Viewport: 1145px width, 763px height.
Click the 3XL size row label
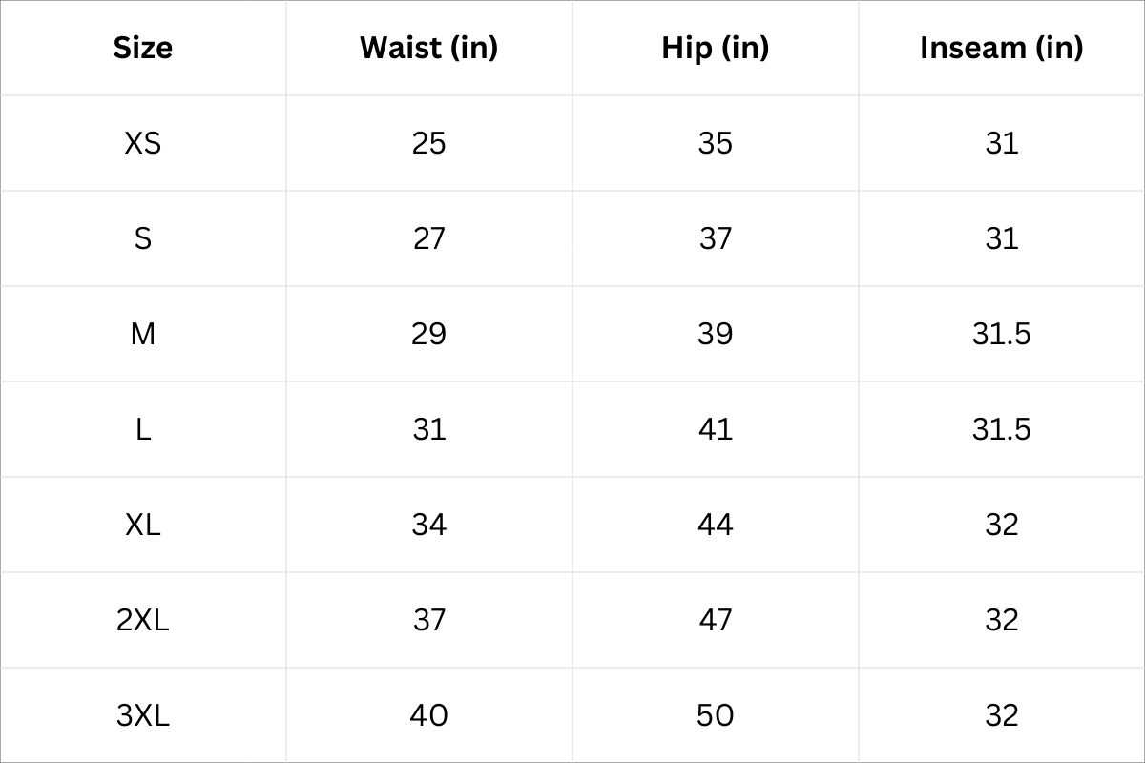[x=143, y=715]
